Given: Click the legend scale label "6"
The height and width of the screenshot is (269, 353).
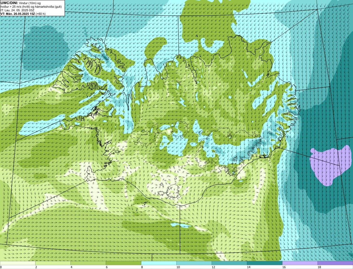Looking at the screenshot, I should pos(107,267).
